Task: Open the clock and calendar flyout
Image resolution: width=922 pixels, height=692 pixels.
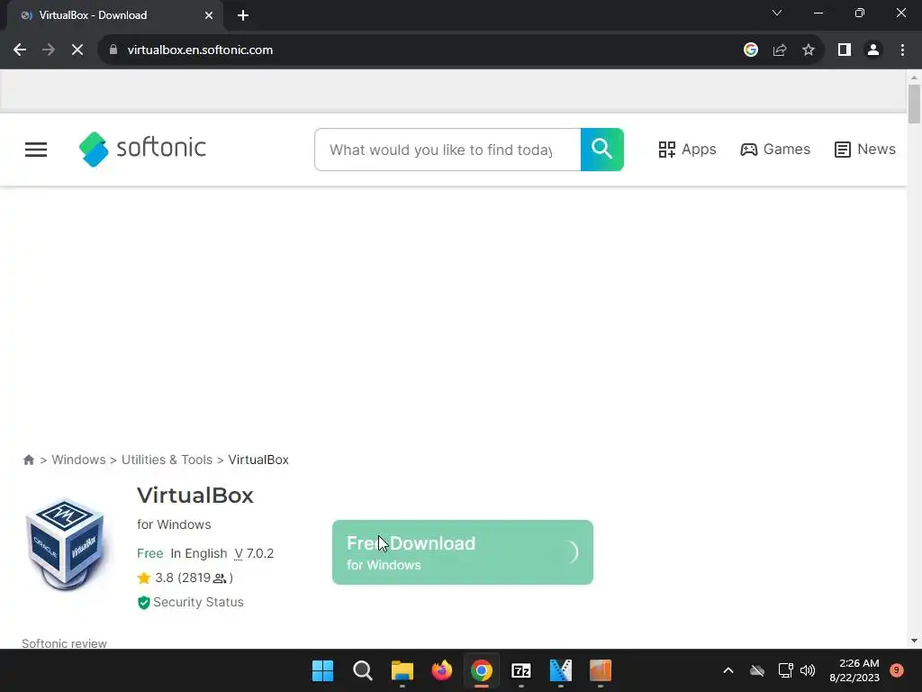Action: click(854, 670)
